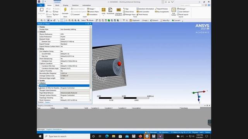The width and height of the screenshot is (248, 139).
Task: Insert a Section Plane
Action: (93, 12)
